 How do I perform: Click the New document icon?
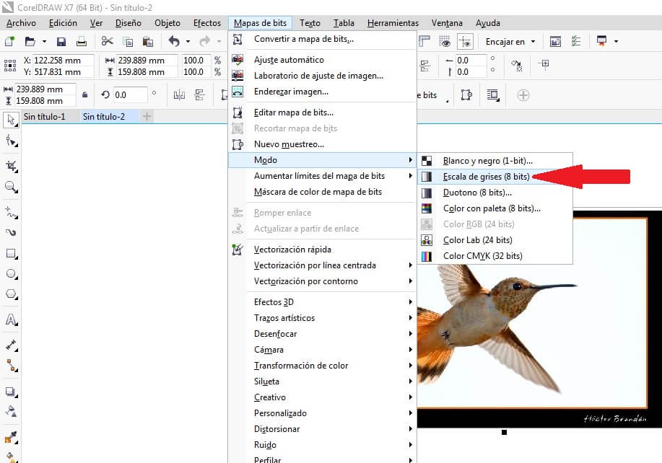click(x=9, y=41)
